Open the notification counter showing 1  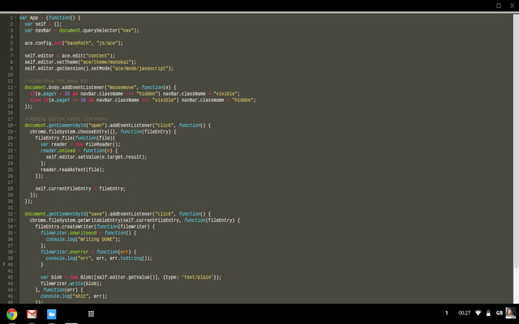pos(447,313)
